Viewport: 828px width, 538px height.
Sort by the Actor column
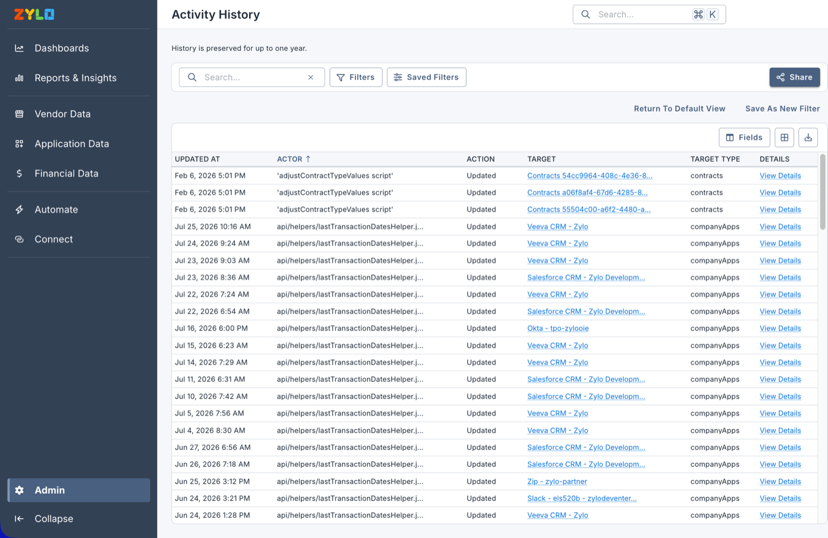click(293, 159)
